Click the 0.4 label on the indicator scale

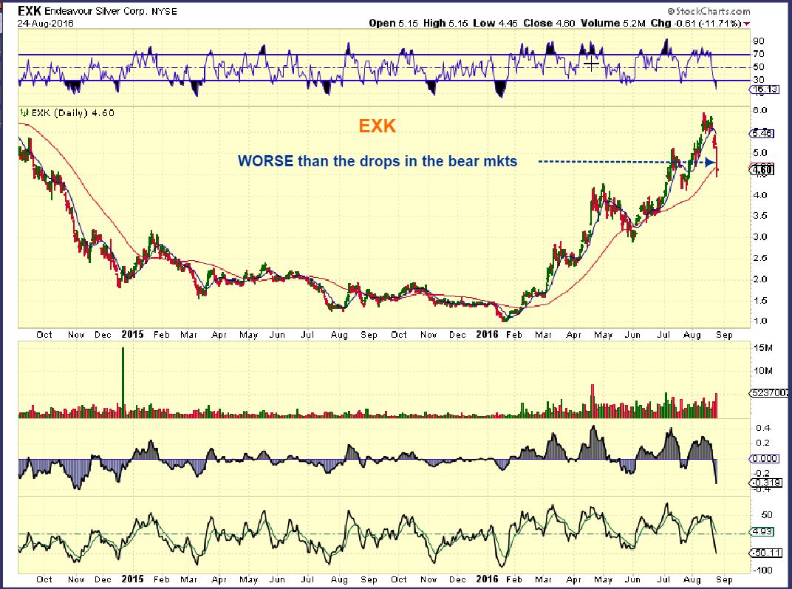click(762, 429)
